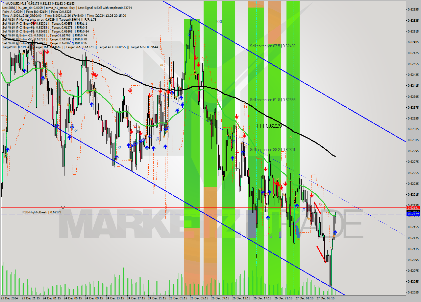Click the red 0.62191 price tag
The image size is (421, 302).
point(413,208)
